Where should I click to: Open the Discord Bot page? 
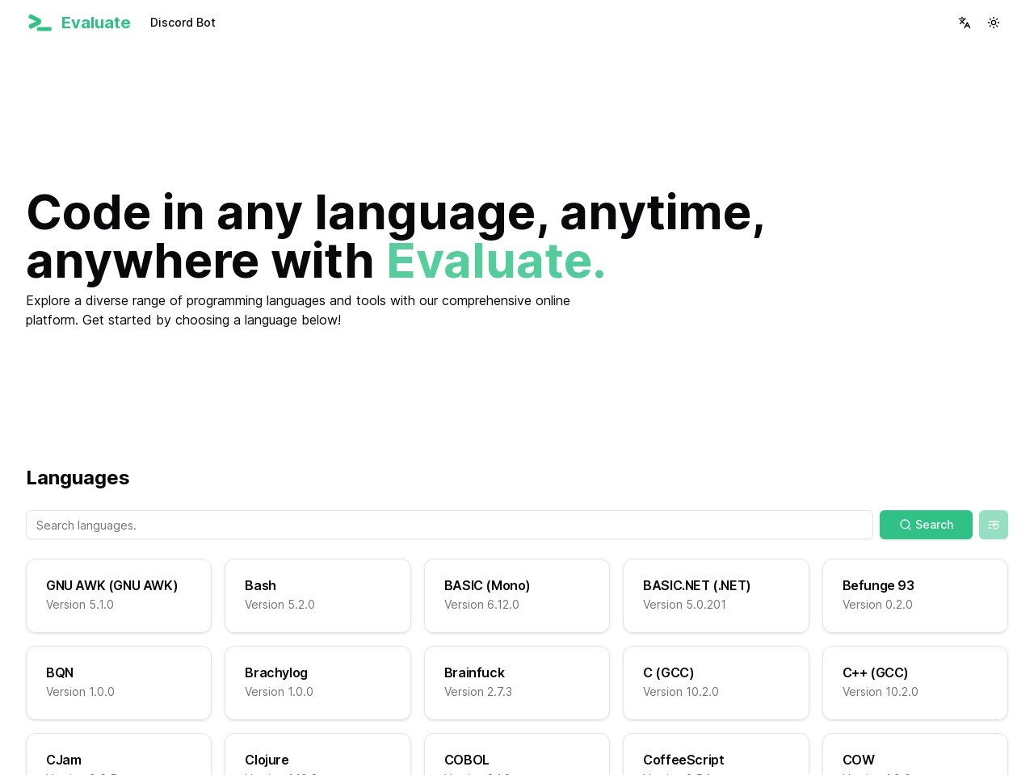coord(183,23)
